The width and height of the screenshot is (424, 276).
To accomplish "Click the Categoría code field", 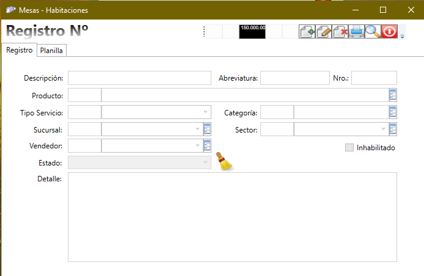I will coord(277,112).
